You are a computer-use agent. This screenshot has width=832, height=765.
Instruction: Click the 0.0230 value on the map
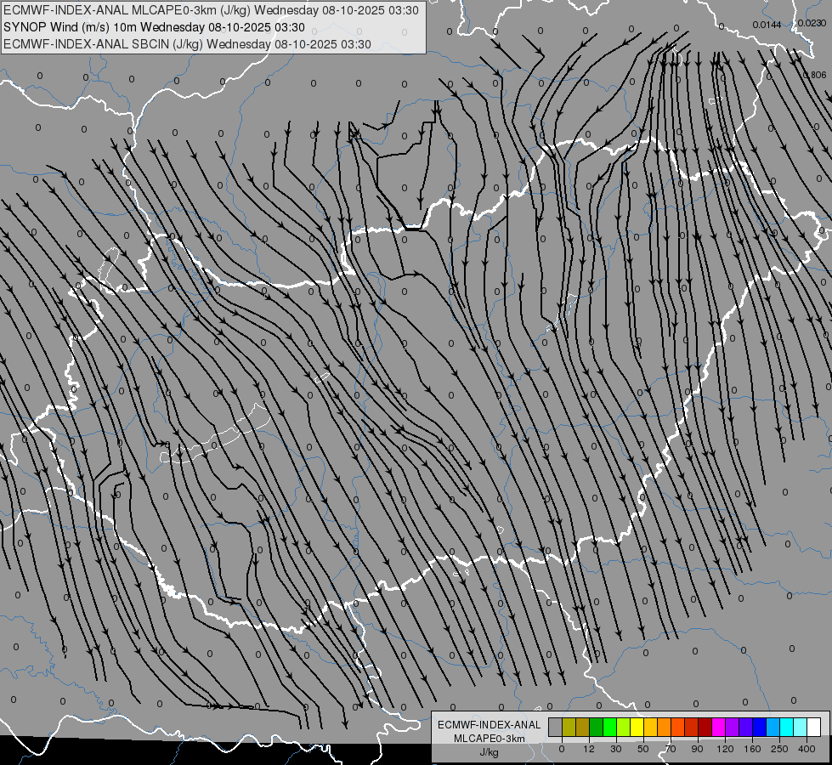[x=812, y=23]
